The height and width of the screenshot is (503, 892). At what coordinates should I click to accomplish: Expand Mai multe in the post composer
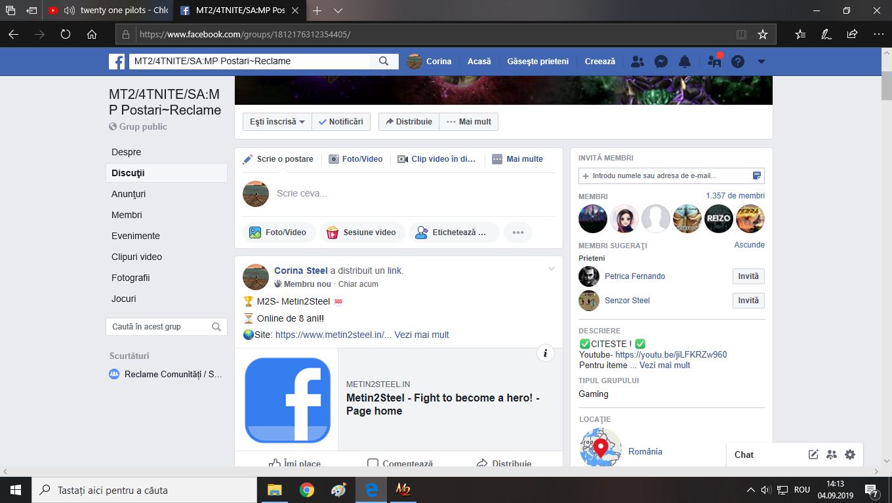point(517,159)
